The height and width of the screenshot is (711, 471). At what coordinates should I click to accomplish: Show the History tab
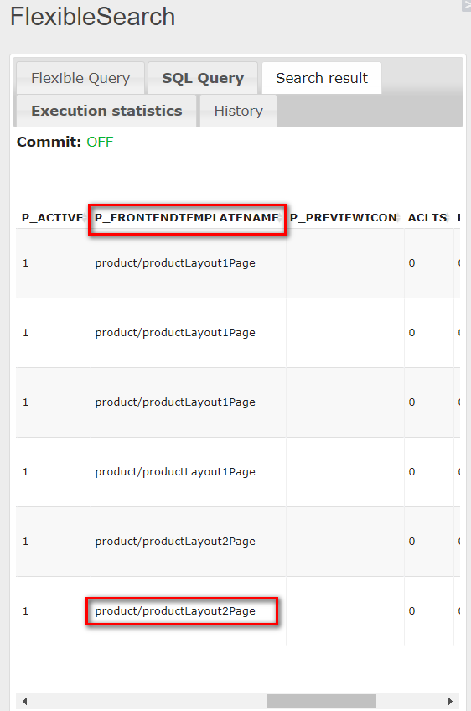[x=239, y=111]
